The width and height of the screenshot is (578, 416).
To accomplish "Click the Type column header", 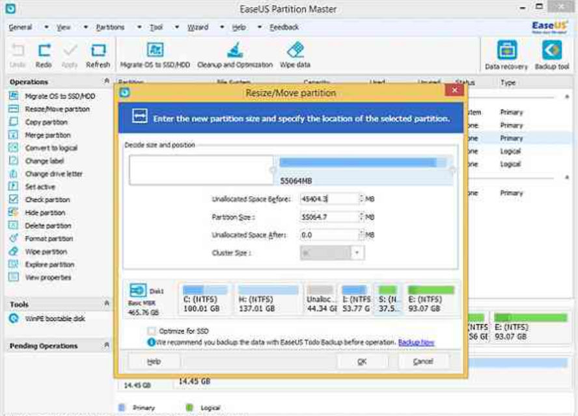I will tap(508, 83).
